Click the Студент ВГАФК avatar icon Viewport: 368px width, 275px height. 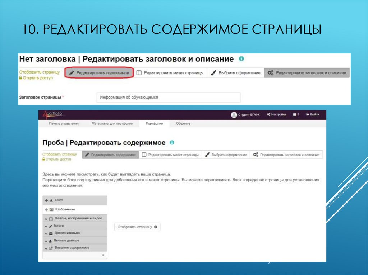pos(234,114)
